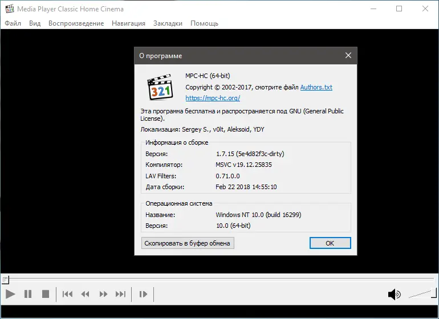Open the Навигация menu
The height and width of the screenshot is (319, 439).
click(x=128, y=23)
